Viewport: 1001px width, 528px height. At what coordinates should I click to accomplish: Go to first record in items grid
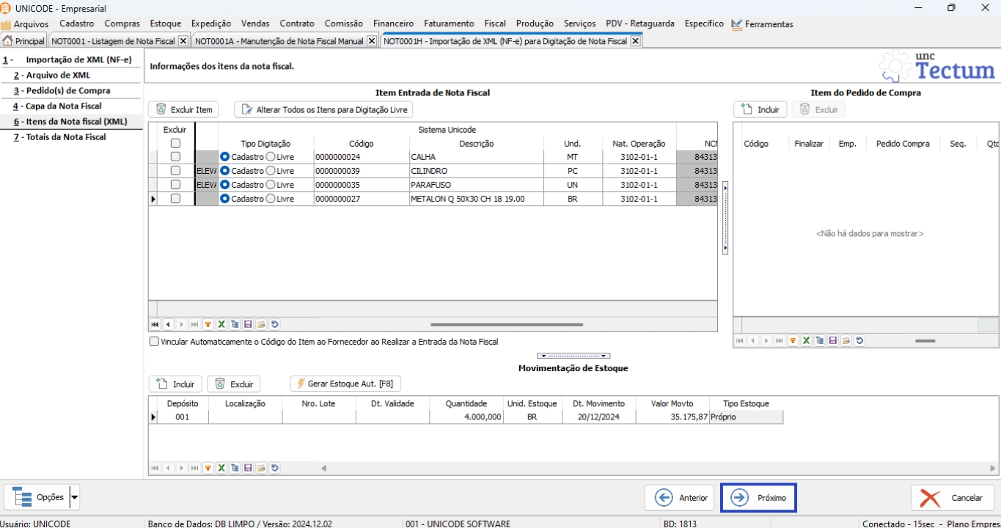(x=155, y=324)
